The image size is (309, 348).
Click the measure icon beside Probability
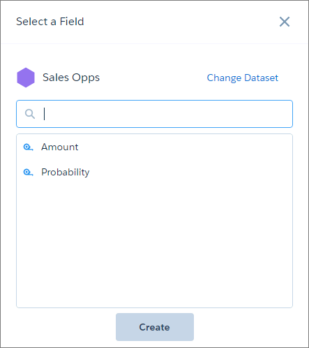pos(28,173)
